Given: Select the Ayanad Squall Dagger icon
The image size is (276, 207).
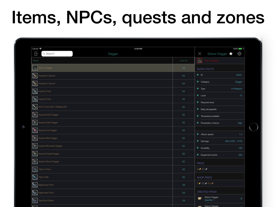Looking at the screenshot, I should click(35, 154).
